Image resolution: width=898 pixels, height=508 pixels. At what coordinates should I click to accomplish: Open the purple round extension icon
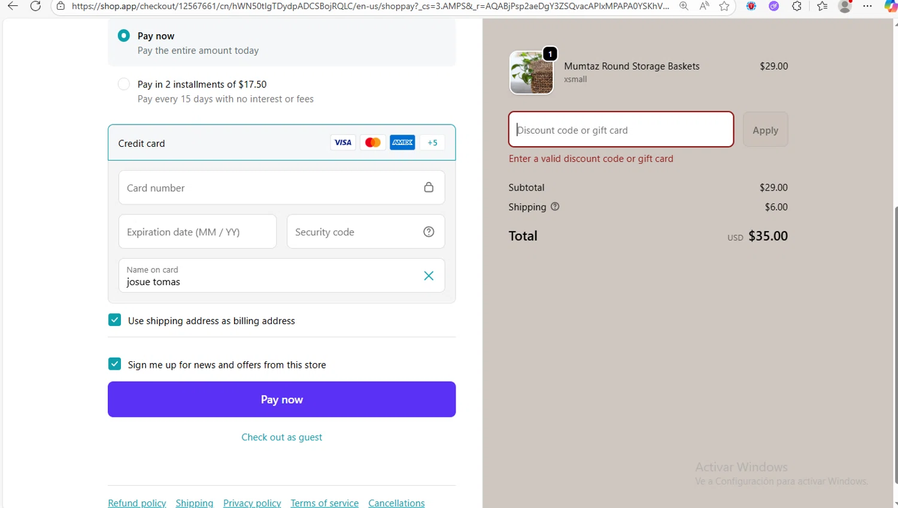[774, 6]
